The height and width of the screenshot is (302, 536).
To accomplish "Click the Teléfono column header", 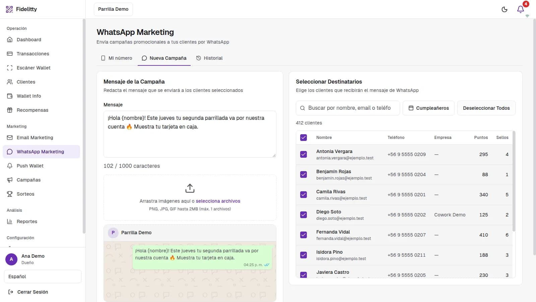I will 396,138.
